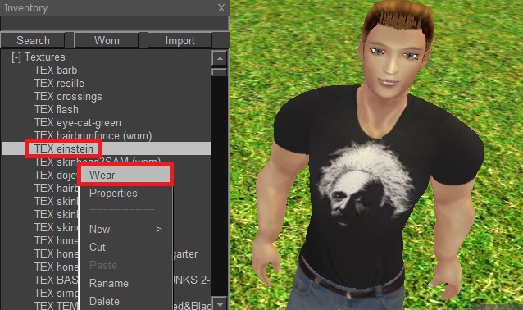Select TEX eye-cat-green texture

(x=77, y=122)
